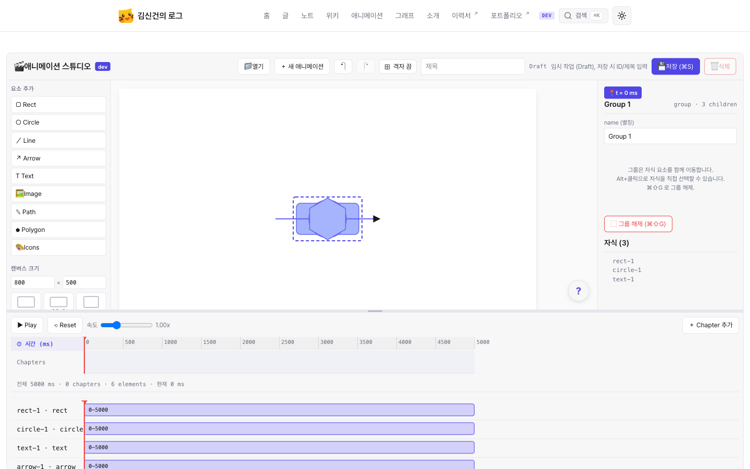Open the help question mark button

(578, 291)
